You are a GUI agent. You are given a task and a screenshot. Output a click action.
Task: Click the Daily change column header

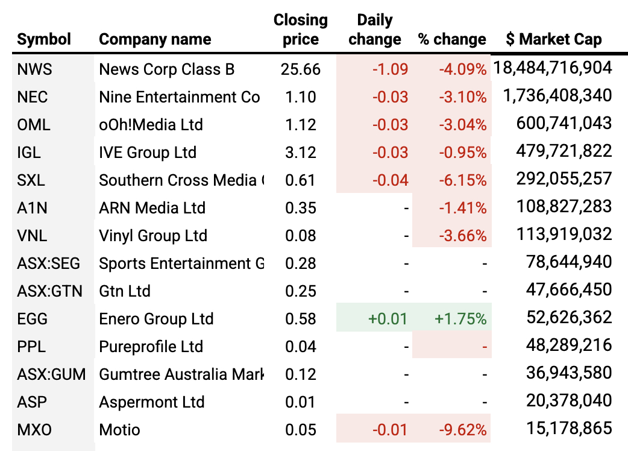[x=374, y=30]
